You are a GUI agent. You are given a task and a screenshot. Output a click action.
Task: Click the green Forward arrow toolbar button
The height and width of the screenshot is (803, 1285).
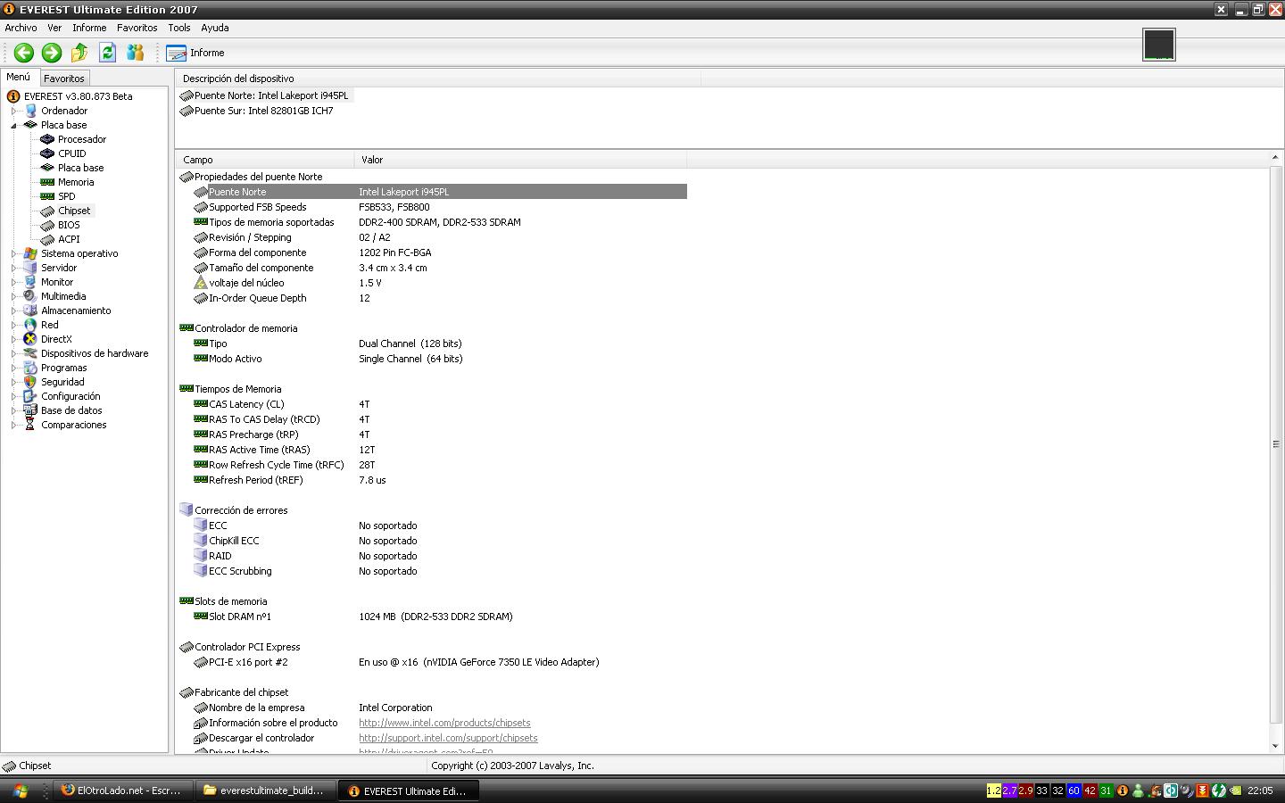tap(52, 53)
